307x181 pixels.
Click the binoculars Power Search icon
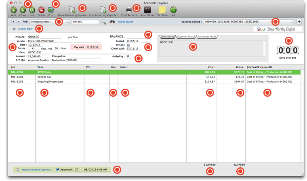coord(112,22)
